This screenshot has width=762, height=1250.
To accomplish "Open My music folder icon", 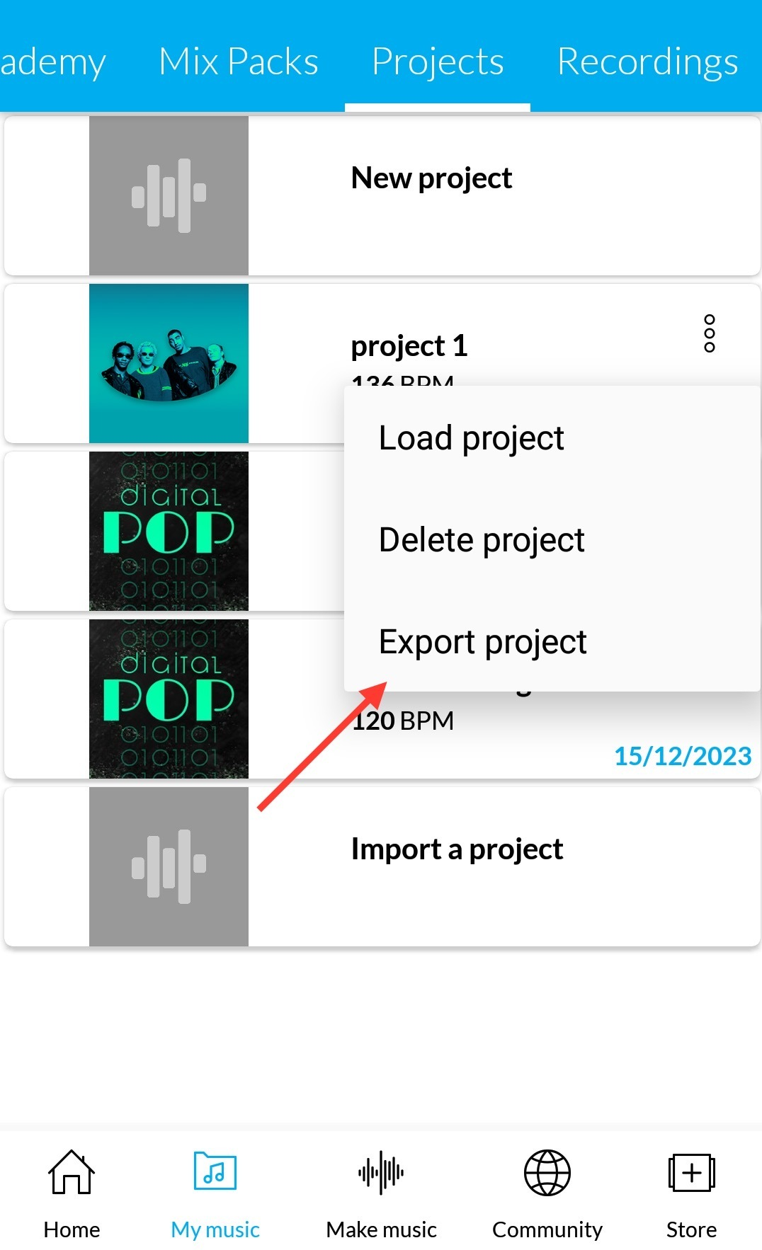I will pyautogui.click(x=215, y=1172).
